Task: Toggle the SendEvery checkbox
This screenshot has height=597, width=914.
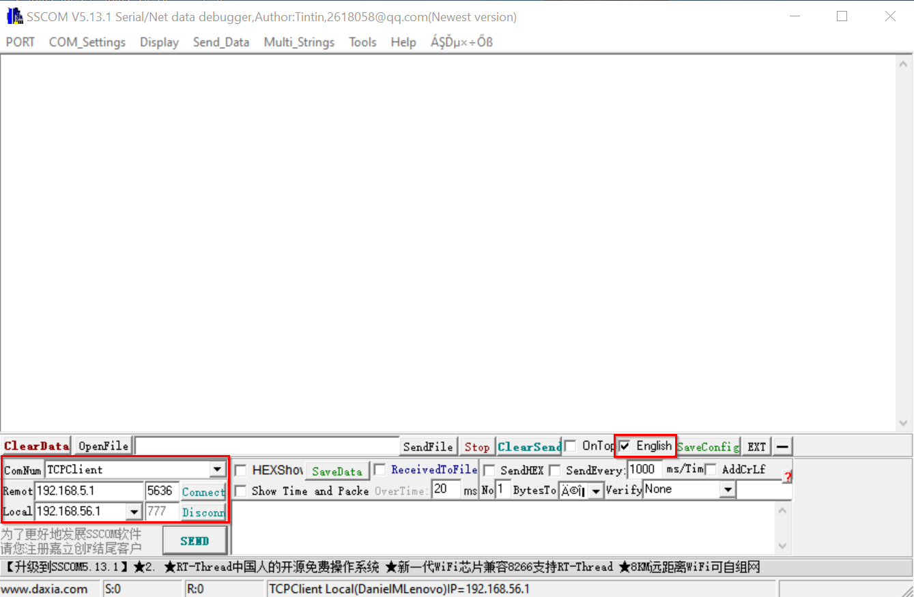Action: coord(555,470)
